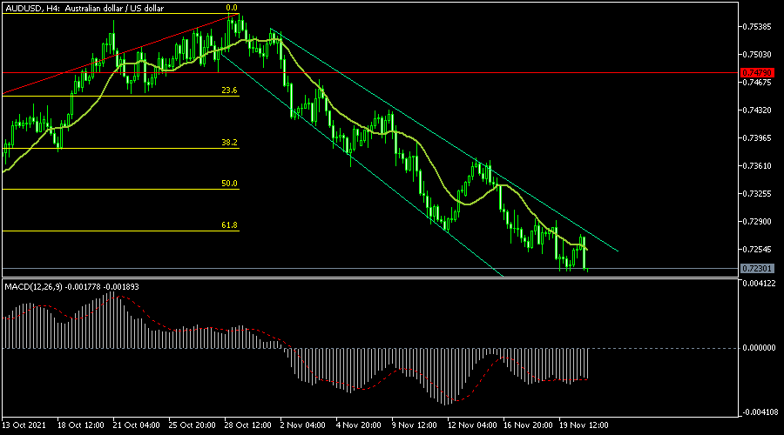784x435 pixels.
Task: Select the Fibonacci 0.0 level label
Action: [232, 8]
